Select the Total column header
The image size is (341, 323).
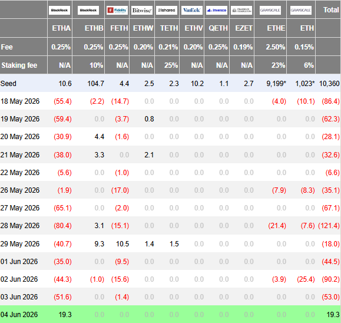pyautogui.click(x=331, y=10)
